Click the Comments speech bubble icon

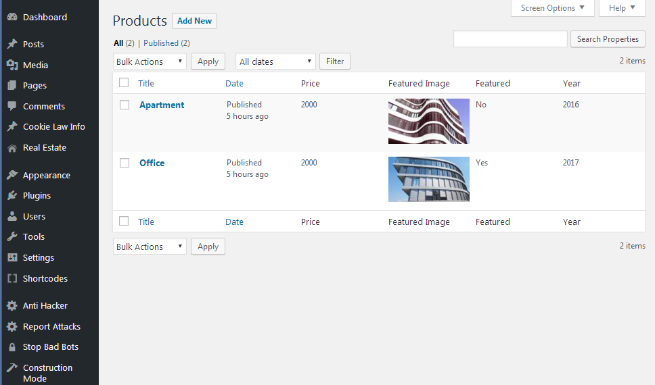[x=12, y=106]
